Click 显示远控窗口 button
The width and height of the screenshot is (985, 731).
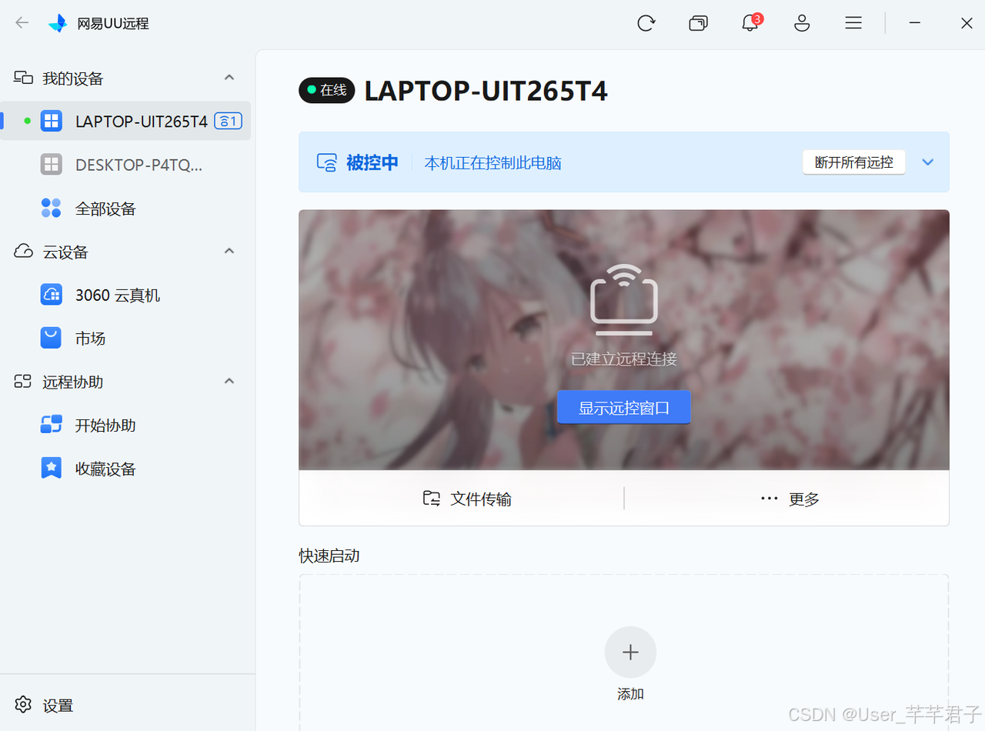click(624, 408)
